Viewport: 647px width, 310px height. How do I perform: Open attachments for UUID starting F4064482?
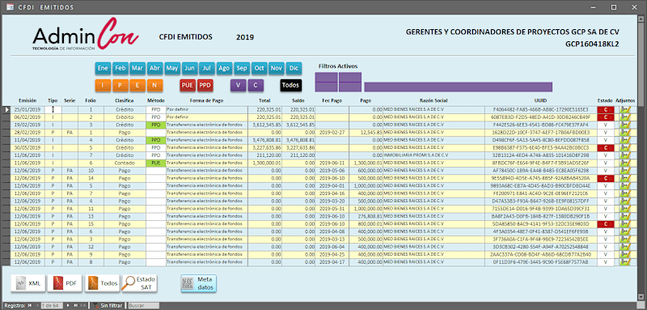pyautogui.click(x=626, y=110)
